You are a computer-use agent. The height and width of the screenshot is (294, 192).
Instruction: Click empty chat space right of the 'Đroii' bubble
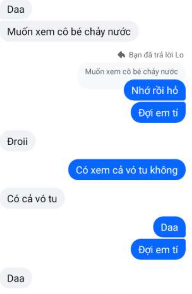click(113, 141)
